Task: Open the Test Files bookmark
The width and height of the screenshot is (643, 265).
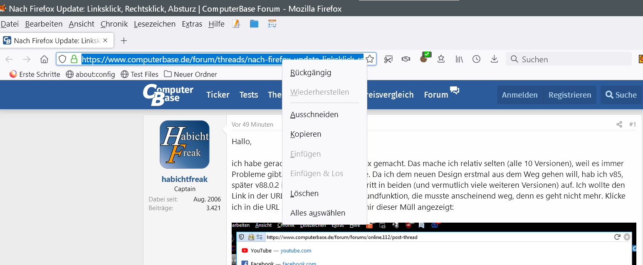Action: [140, 74]
